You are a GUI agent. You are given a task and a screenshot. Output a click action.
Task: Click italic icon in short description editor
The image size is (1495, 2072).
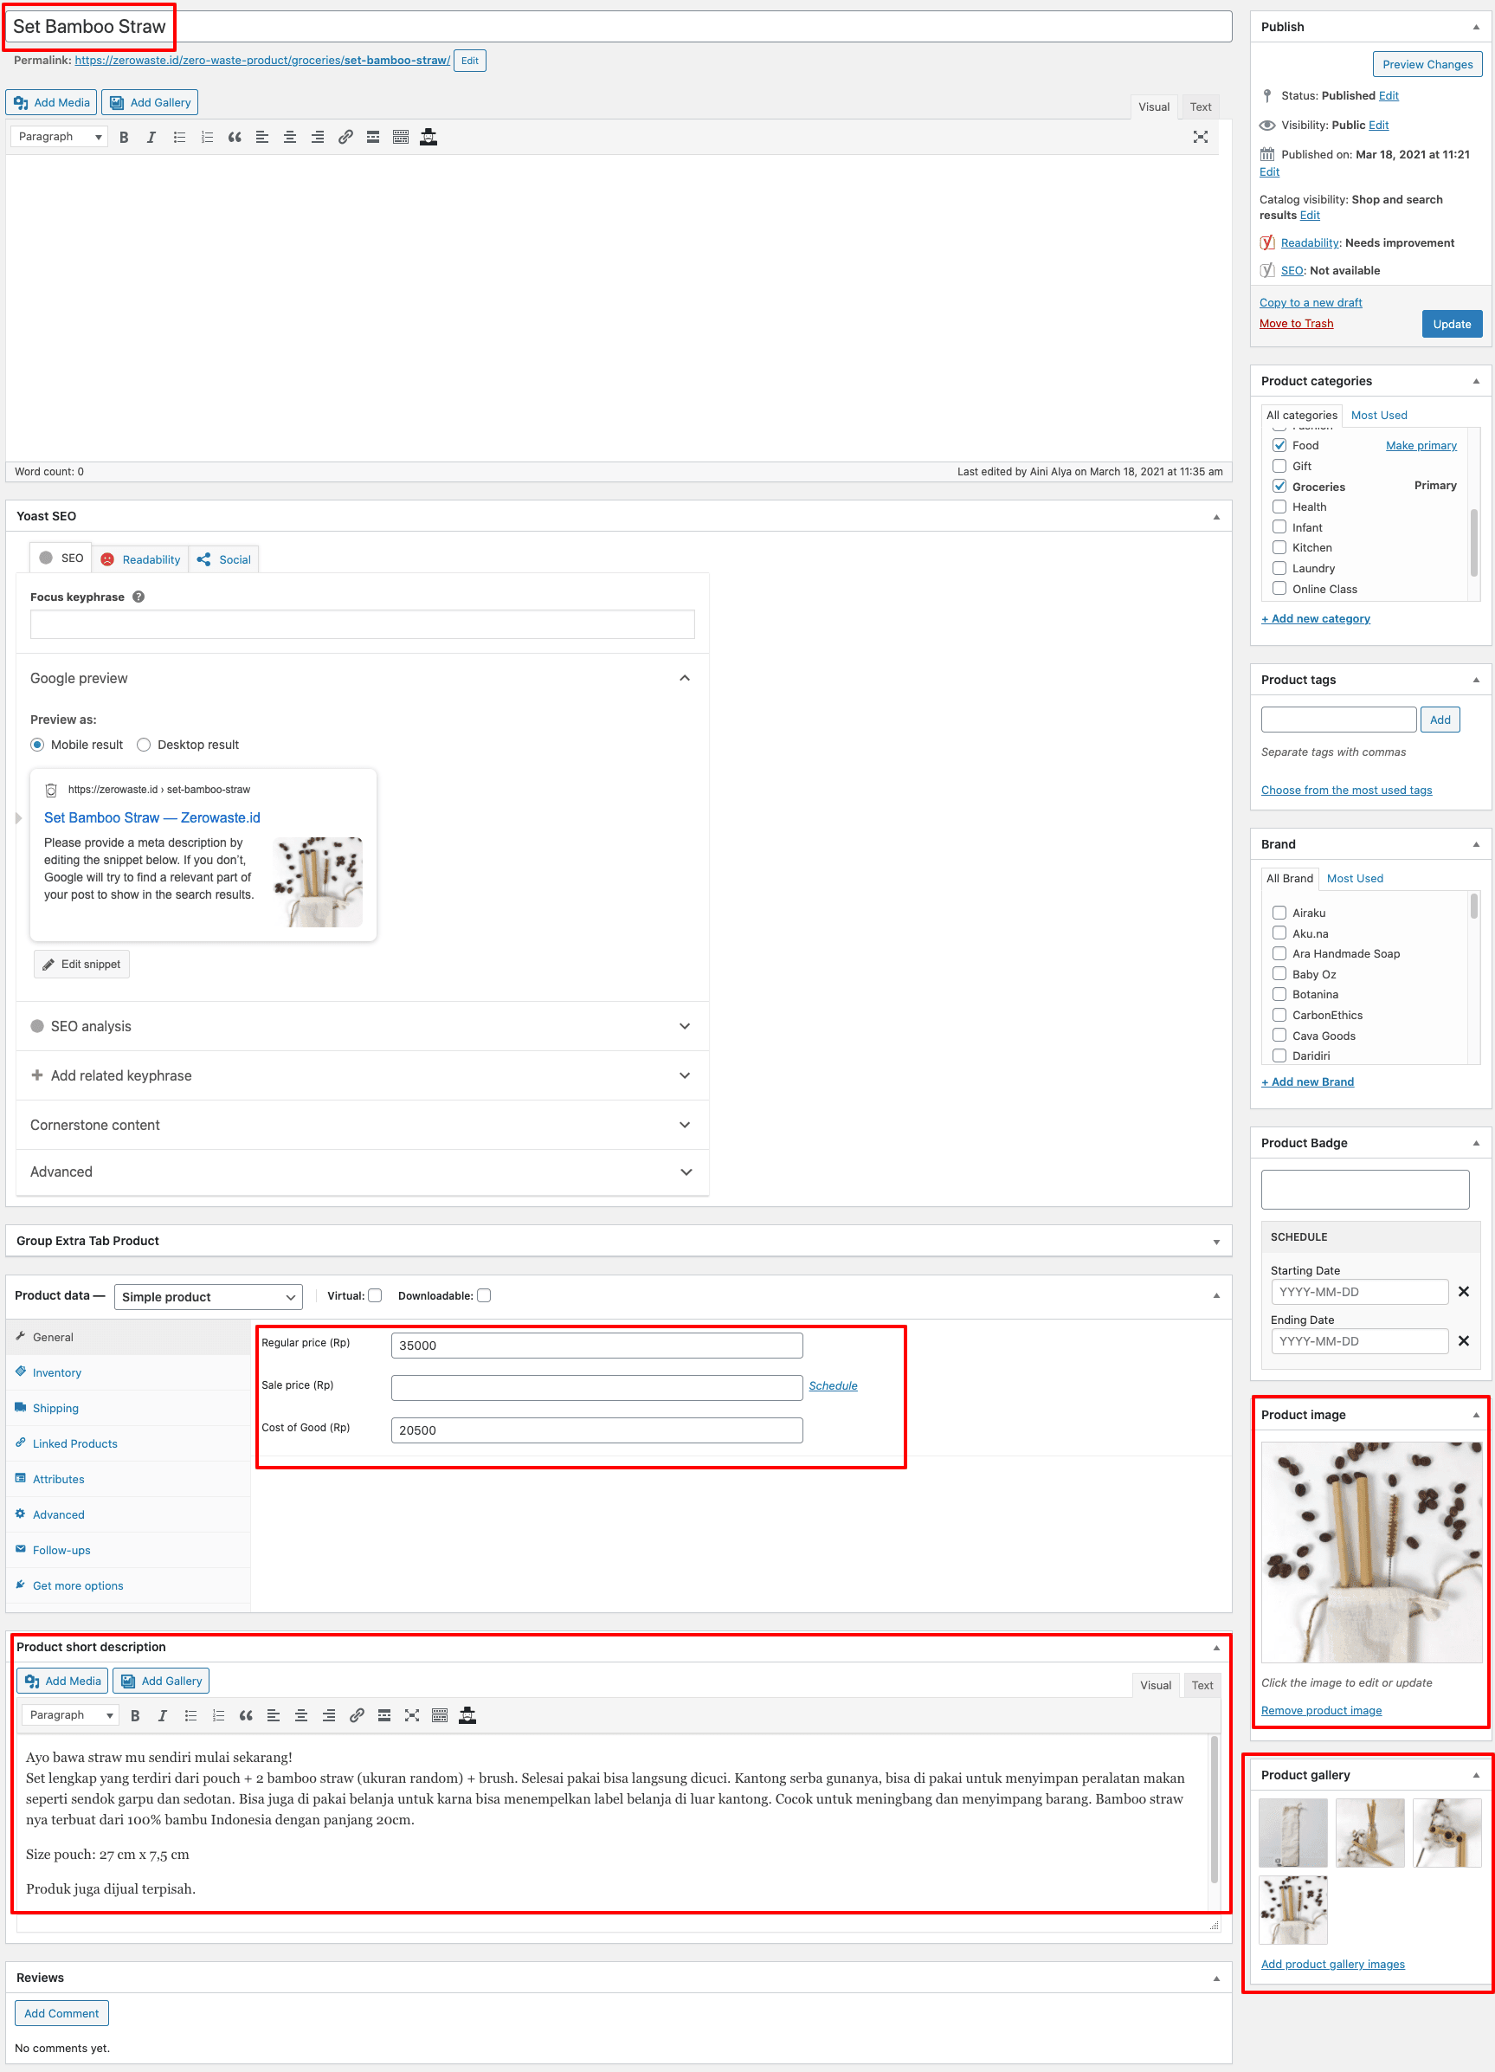(163, 1714)
